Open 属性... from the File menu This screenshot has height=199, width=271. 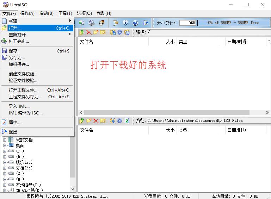pos(37,123)
